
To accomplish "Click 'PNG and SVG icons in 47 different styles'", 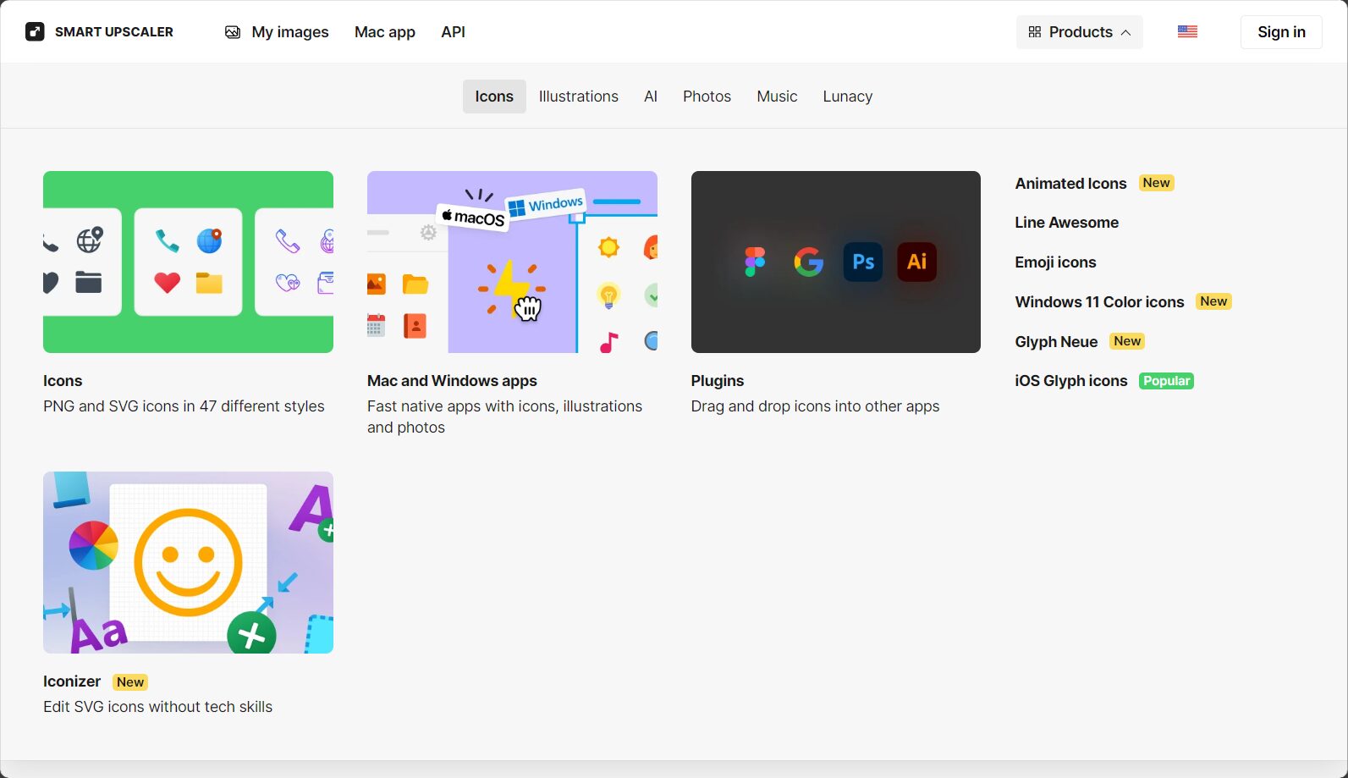I will point(184,406).
